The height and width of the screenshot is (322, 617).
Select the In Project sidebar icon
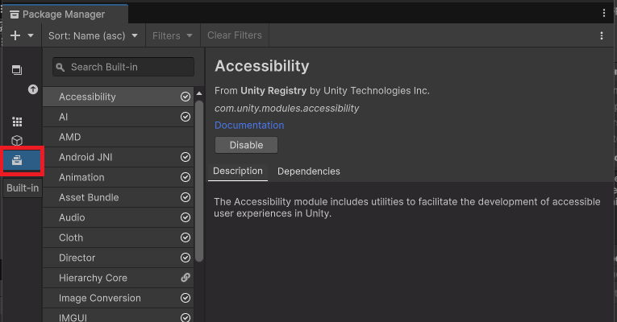click(17, 70)
